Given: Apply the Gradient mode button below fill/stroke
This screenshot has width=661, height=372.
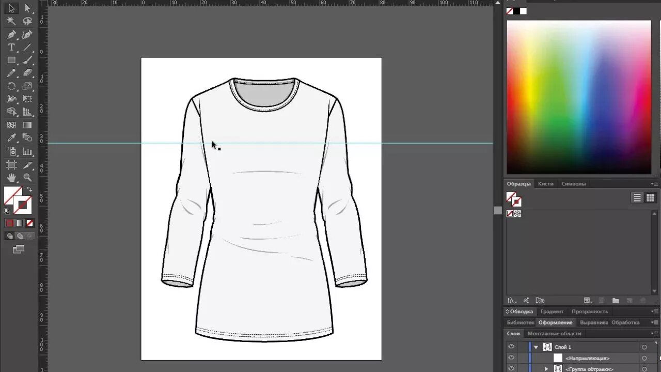Looking at the screenshot, I should (20, 223).
